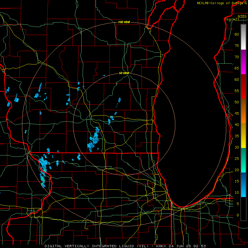Click 'DIGITAL VERTICALLY INTEGRATED LIQUID (VIL)' caption text

tap(97, 246)
